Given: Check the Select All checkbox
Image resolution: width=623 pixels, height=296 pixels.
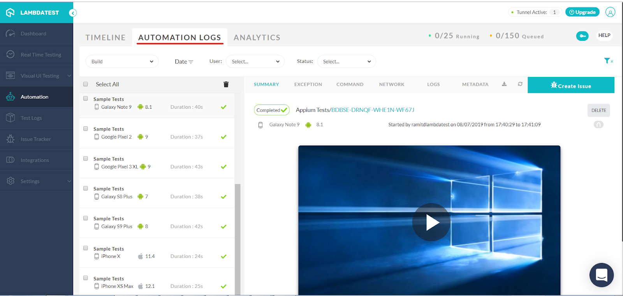Looking at the screenshot, I should [86, 84].
